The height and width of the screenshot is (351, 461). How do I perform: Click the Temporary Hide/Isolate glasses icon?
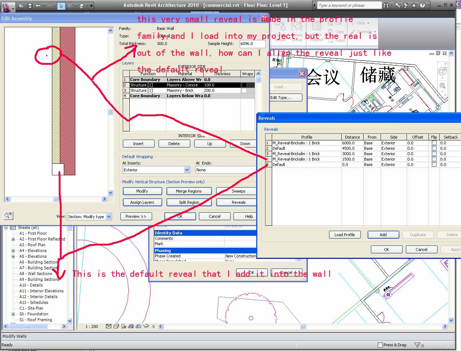146,326
